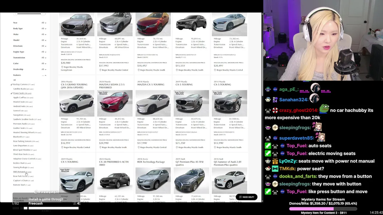Enable the Blind Spot Monitor filter

click(x=25, y=150)
